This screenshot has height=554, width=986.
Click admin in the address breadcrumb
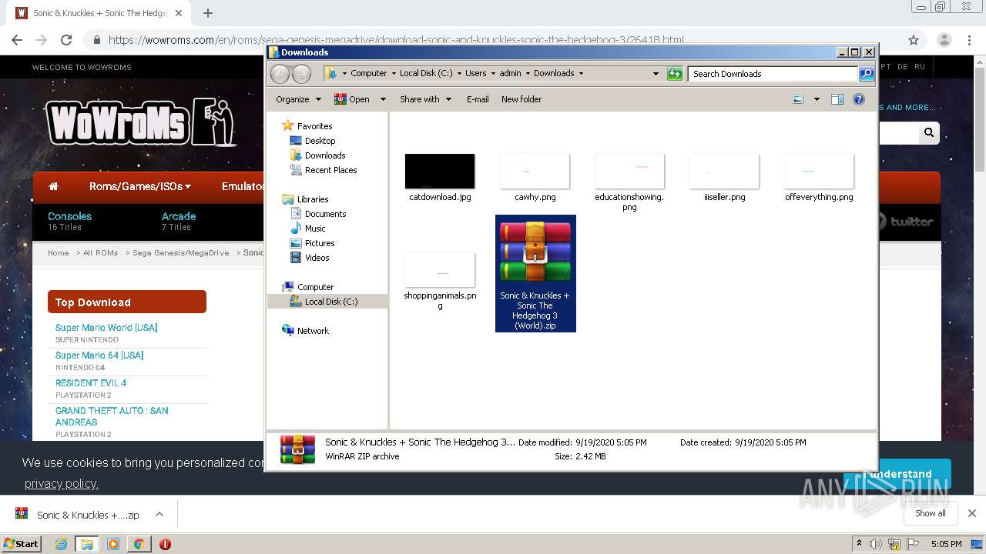tap(510, 74)
